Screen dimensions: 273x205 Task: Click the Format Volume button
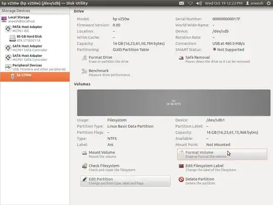point(222,154)
